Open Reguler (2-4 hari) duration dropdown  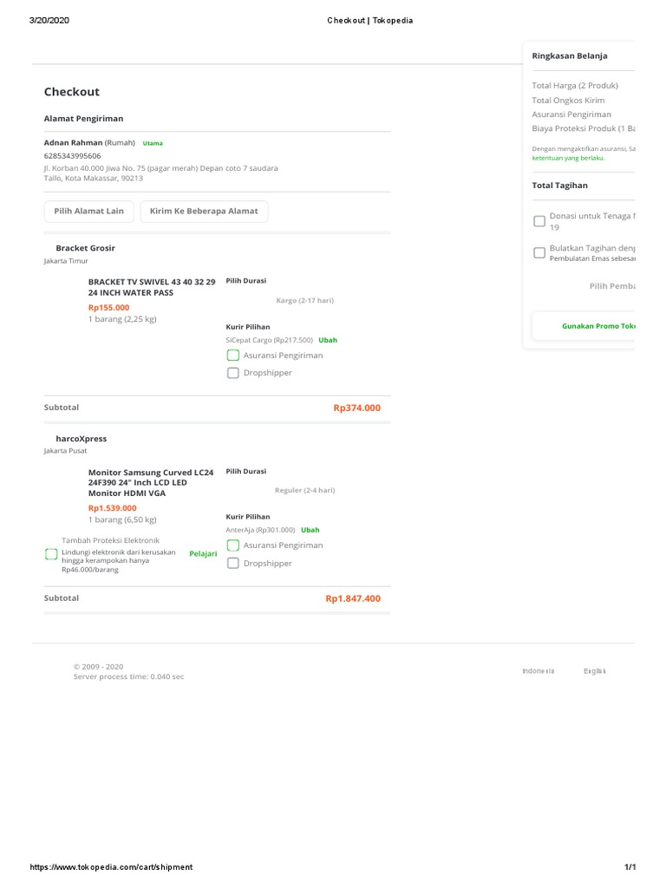304,490
